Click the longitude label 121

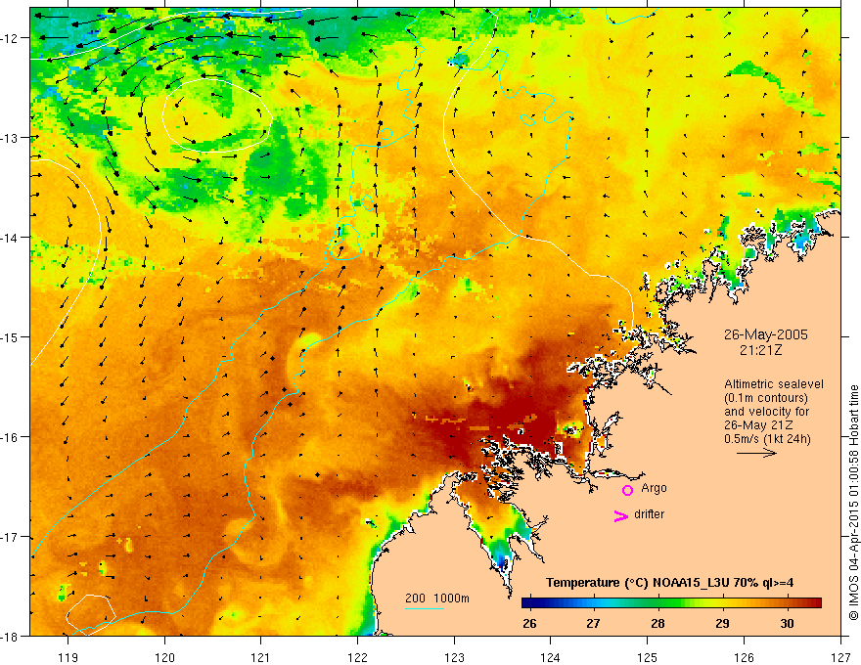tap(261, 657)
